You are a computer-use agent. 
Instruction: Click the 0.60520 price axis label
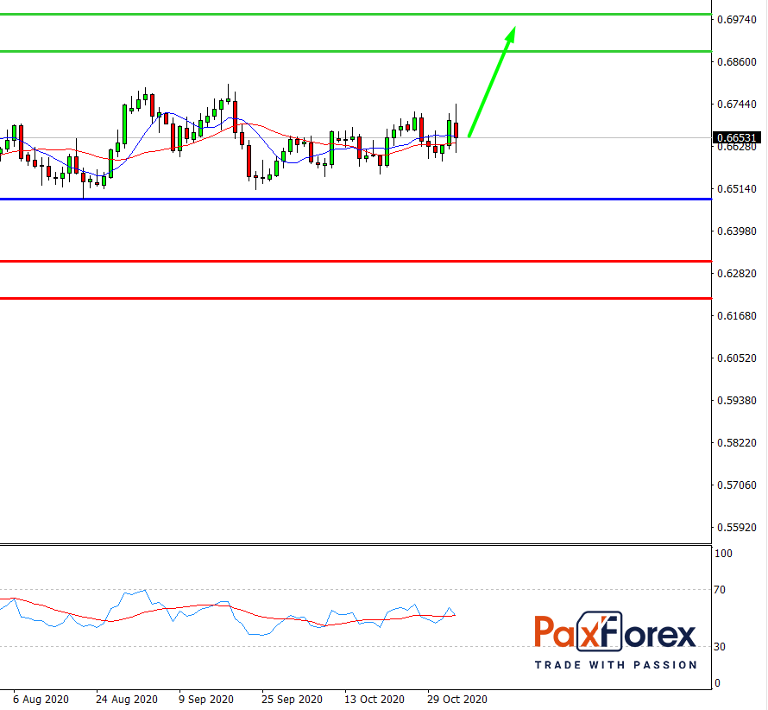737,358
